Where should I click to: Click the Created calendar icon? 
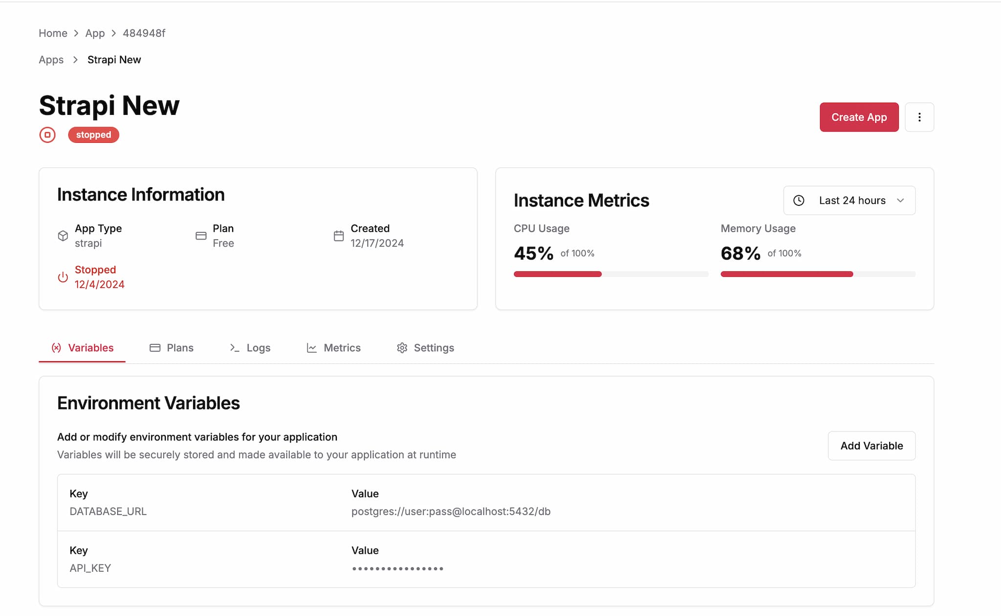coord(339,236)
